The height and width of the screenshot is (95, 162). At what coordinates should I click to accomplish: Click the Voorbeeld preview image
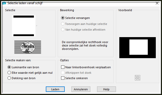tap(137, 47)
